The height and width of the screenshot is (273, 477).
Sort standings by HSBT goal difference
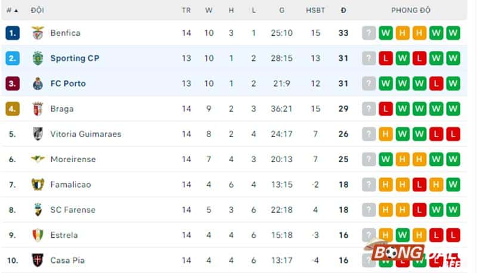coord(315,10)
